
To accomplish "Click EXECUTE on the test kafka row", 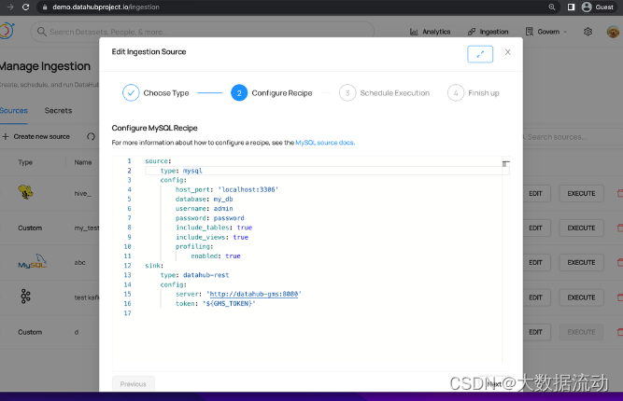I will click(x=581, y=297).
